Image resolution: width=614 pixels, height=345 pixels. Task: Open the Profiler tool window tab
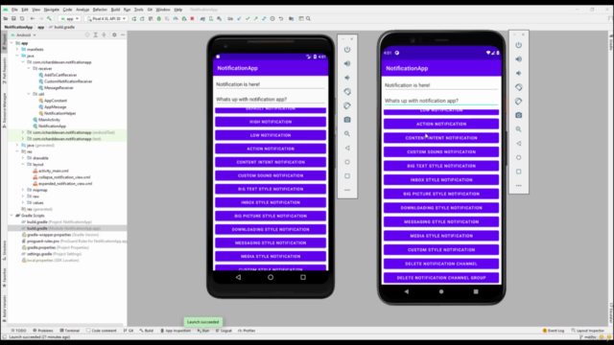click(247, 331)
